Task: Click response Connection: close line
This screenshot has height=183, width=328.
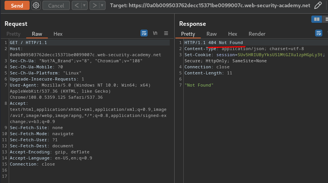Action: [x=207, y=67]
